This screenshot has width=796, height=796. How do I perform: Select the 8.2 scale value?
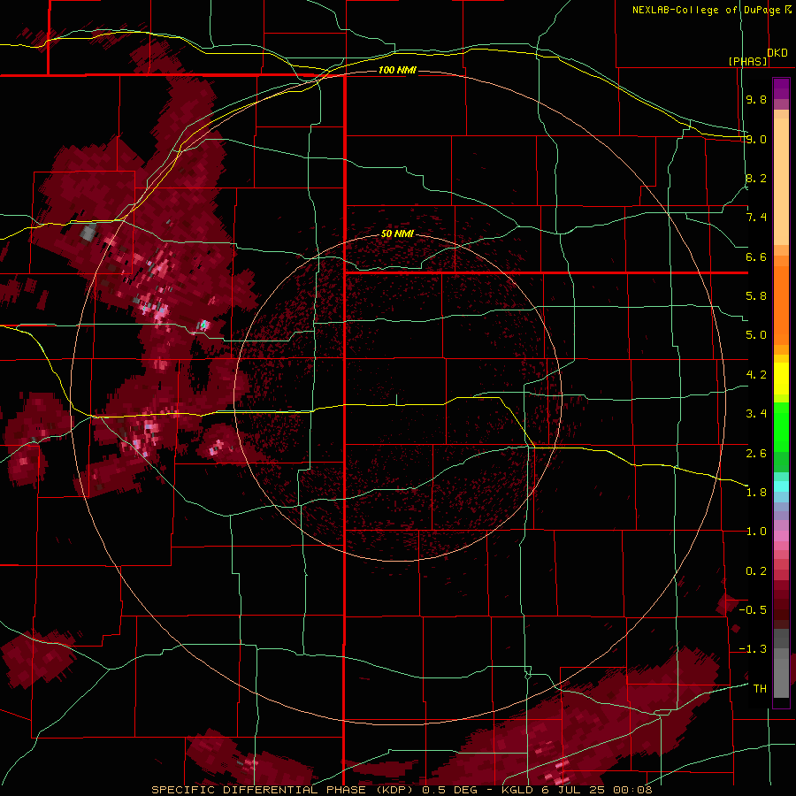pyautogui.click(x=756, y=178)
